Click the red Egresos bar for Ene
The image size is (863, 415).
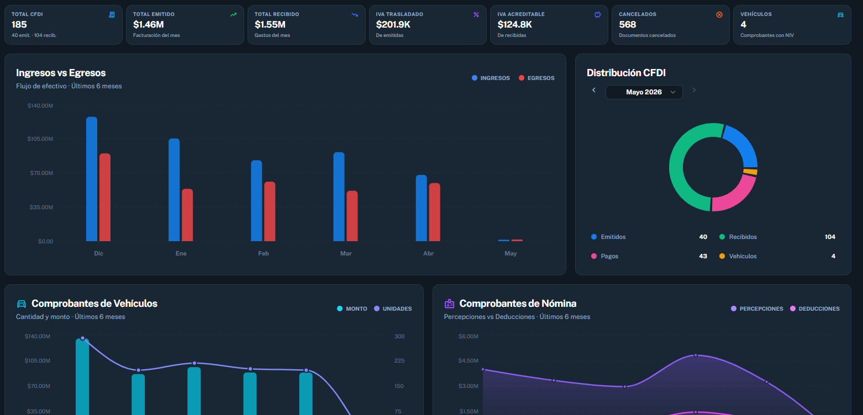coord(187,215)
